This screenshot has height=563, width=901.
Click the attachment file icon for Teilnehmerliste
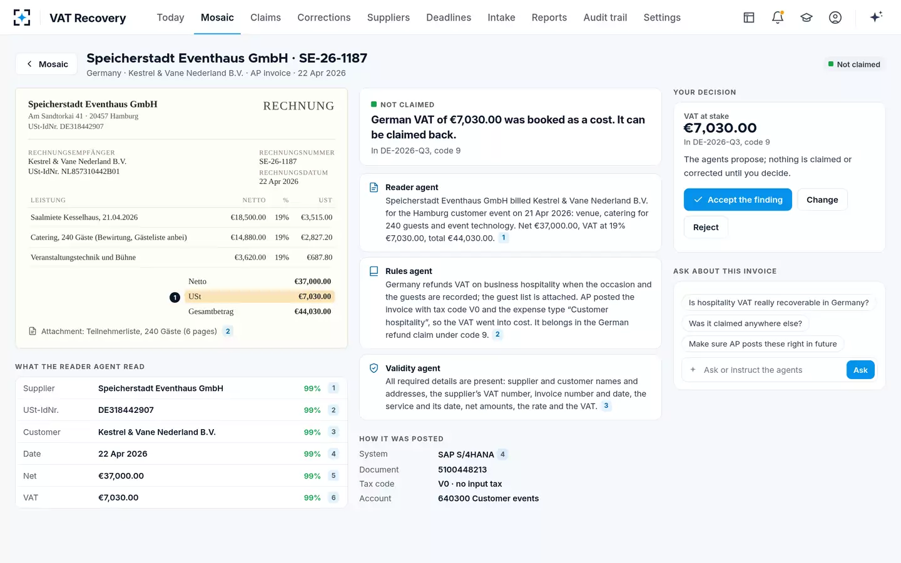coord(33,331)
